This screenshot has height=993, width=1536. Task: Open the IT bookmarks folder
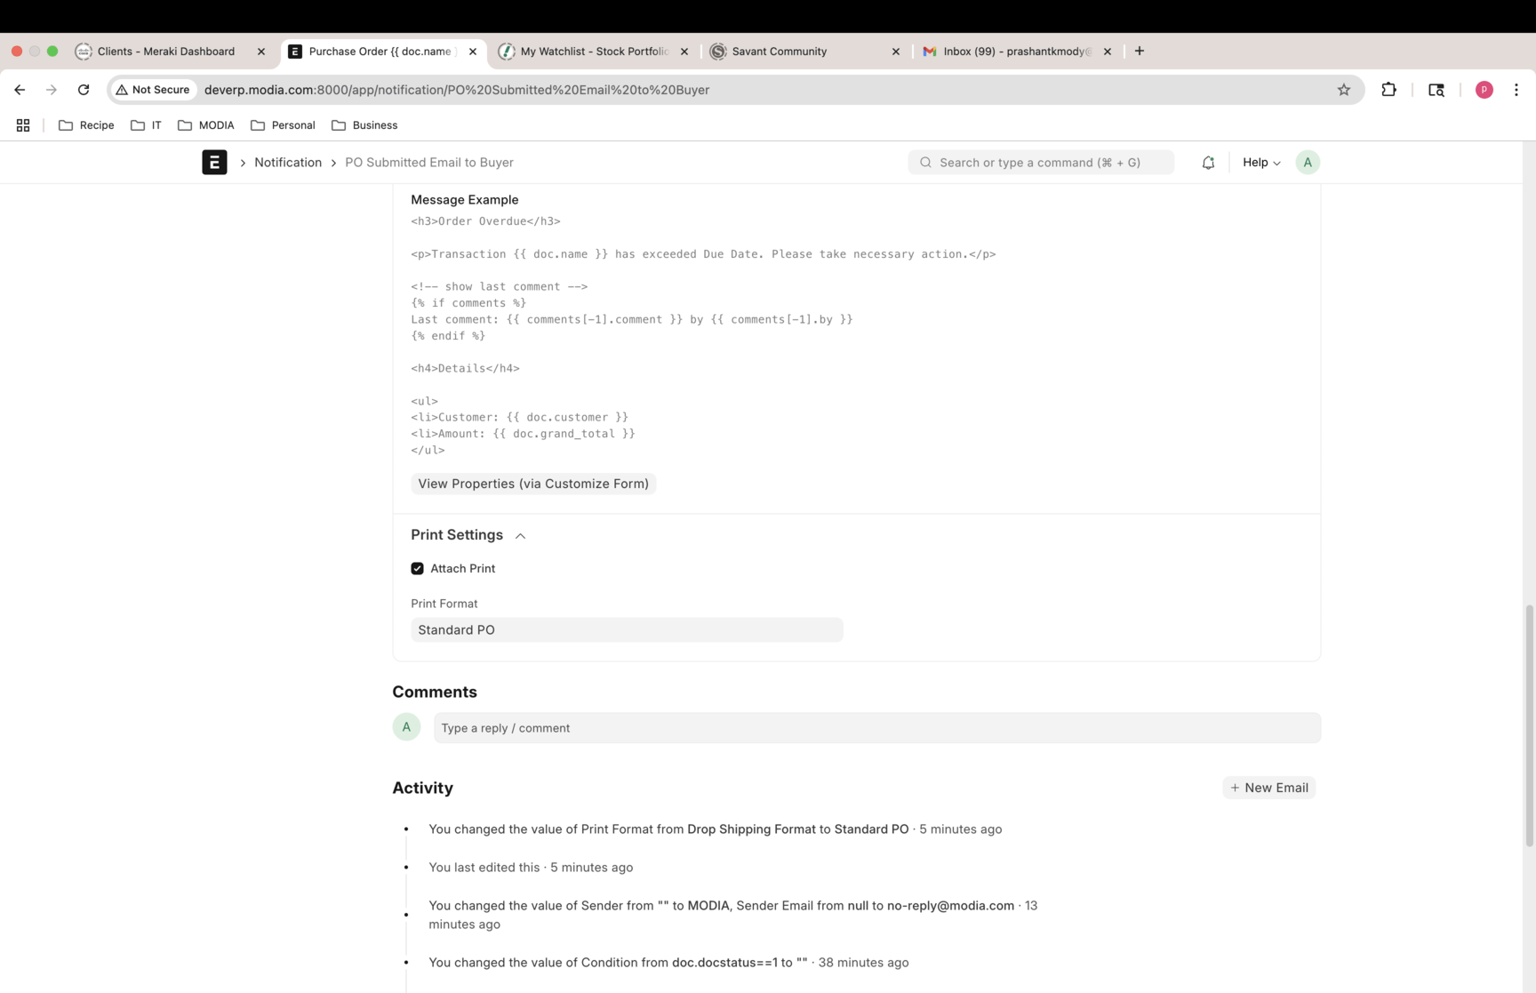(x=146, y=125)
